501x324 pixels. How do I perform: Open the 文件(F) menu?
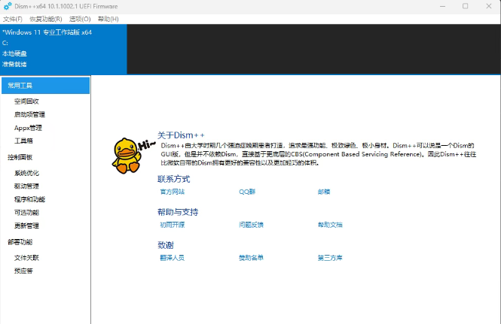tap(13, 19)
